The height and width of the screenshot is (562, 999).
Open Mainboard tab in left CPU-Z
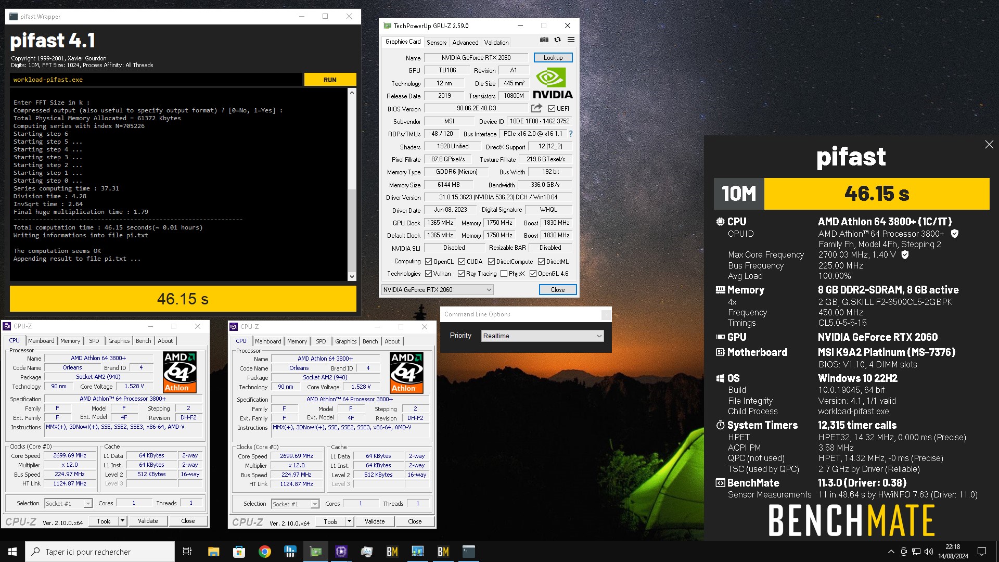tap(41, 341)
